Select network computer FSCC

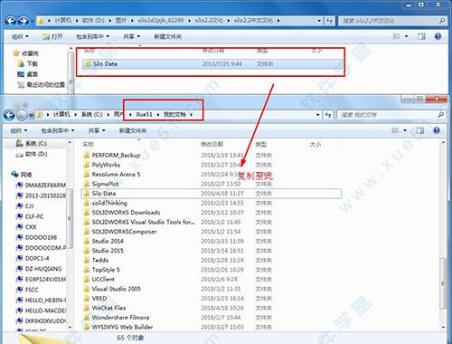pos(28,290)
